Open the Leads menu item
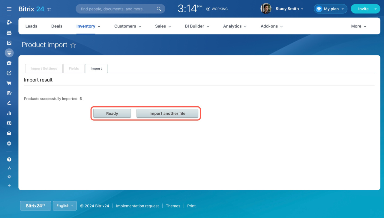Image resolution: width=384 pixels, height=218 pixels. pos(31,26)
